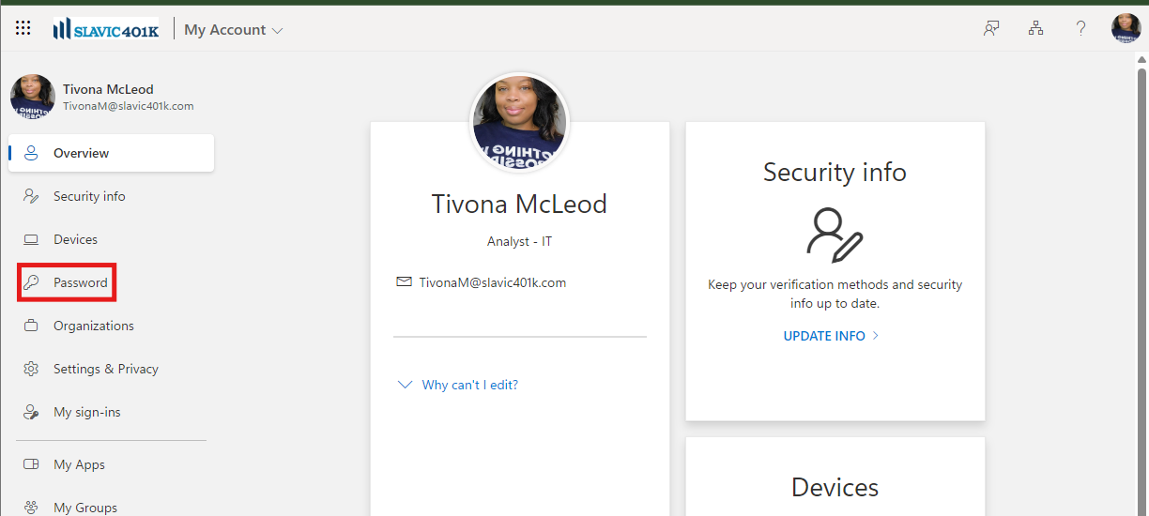
Task: Go to Security info in sidebar
Action: (x=89, y=197)
